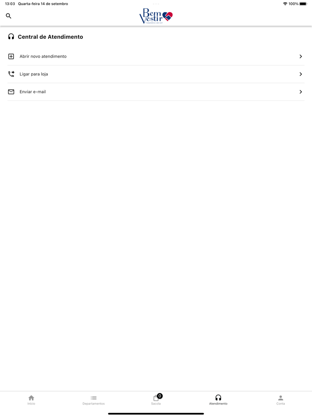Tap the battery indicator in status bar
Viewport: 312px width, 417px height.
pyautogui.click(x=303, y=4)
